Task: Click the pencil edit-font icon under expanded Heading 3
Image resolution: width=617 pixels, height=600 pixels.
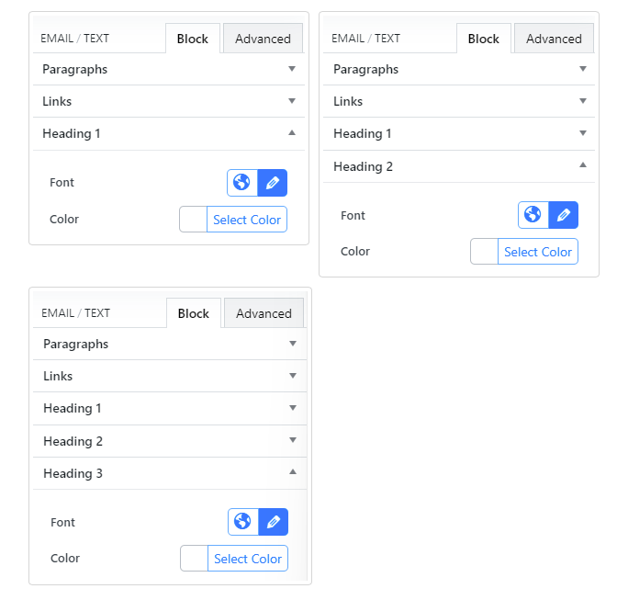Action: [x=274, y=522]
